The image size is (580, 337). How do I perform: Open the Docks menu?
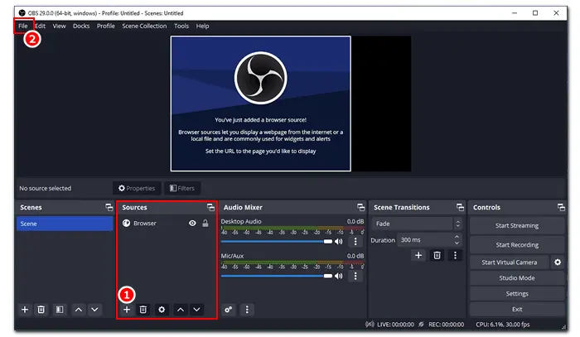click(x=81, y=26)
